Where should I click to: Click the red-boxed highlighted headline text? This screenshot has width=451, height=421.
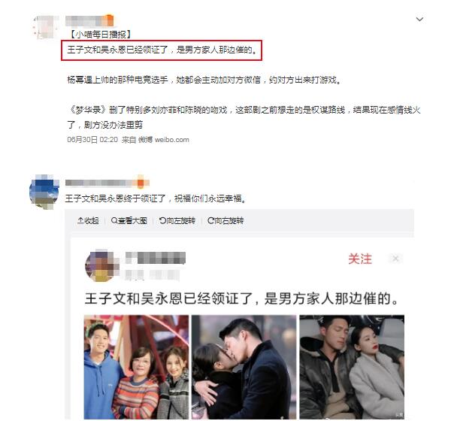click(x=162, y=50)
